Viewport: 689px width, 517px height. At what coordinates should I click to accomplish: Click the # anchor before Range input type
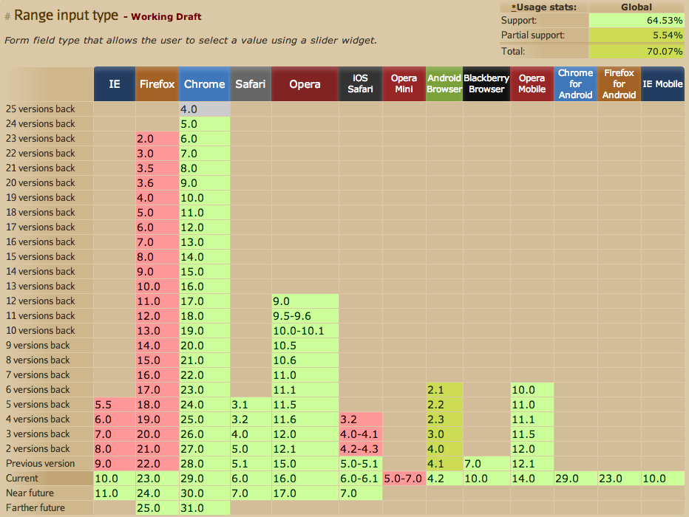7,17
